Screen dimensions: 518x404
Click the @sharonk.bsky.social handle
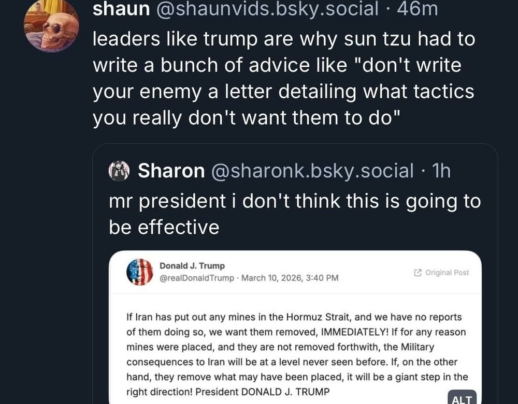tap(312, 171)
